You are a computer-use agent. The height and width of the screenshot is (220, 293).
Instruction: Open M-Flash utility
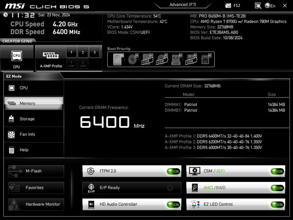click(36, 171)
